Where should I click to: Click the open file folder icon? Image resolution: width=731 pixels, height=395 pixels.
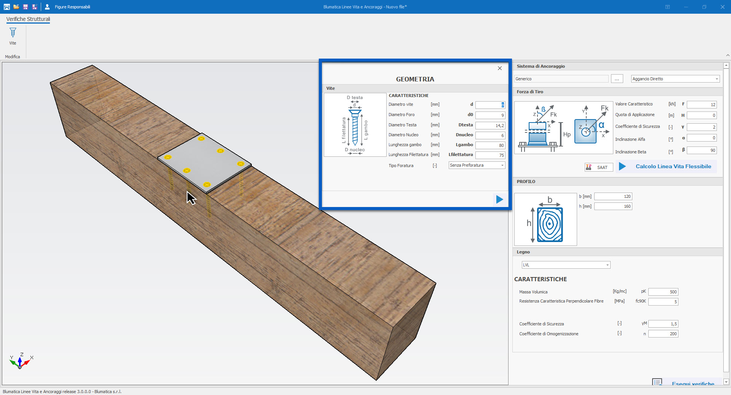point(16,7)
